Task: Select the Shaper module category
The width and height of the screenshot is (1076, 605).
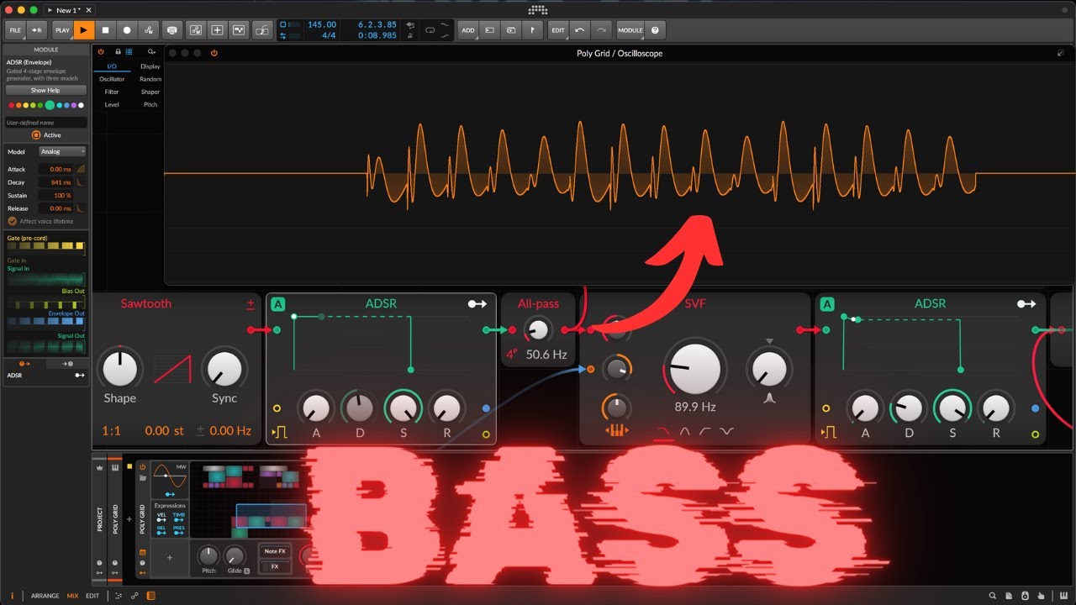Action: [x=150, y=92]
